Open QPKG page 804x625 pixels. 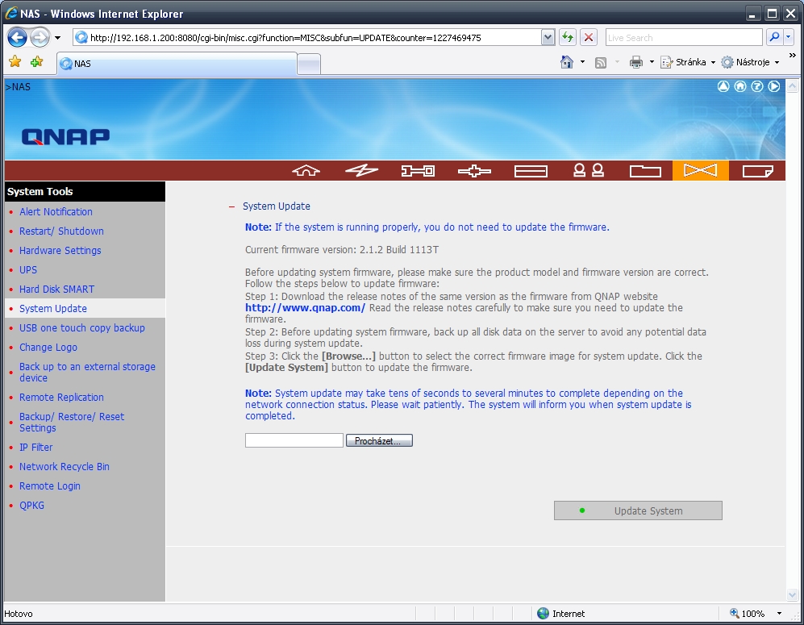tap(31, 506)
